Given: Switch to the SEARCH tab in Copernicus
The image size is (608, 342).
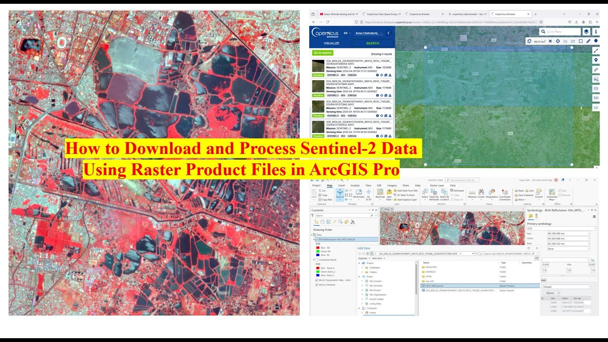Looking at the screenshot, I should click(372, 43).
